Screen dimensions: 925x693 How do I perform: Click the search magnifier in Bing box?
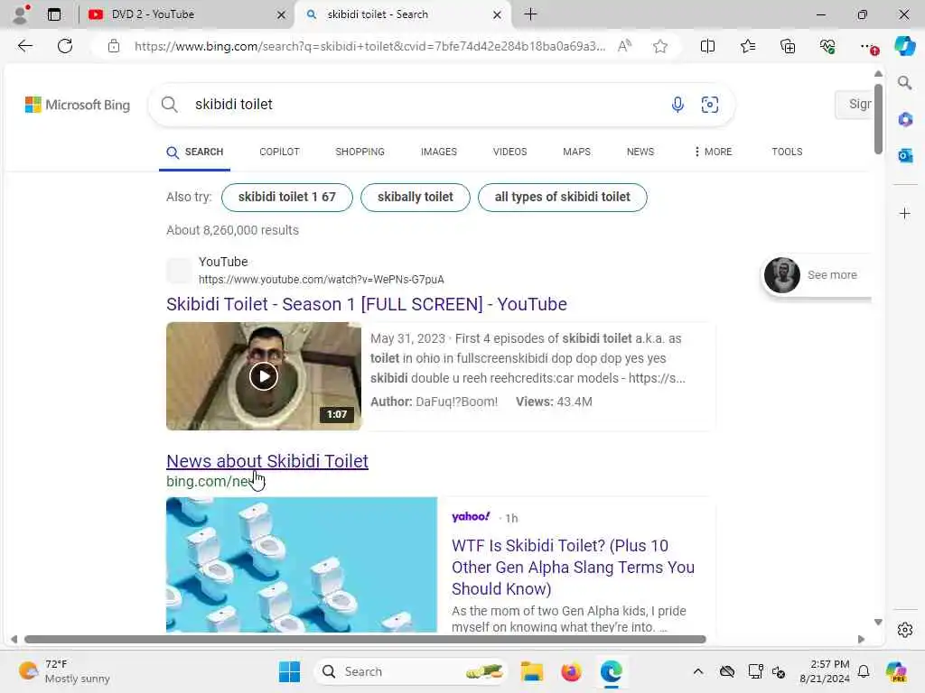pyautogui.click(x=169, y=105)
